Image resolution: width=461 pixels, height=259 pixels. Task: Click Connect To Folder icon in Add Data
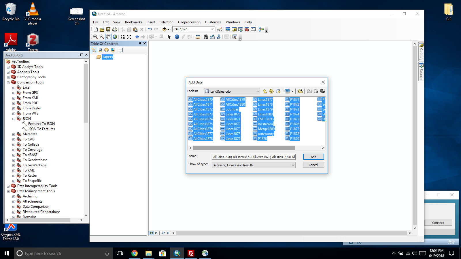pos(300,91)
